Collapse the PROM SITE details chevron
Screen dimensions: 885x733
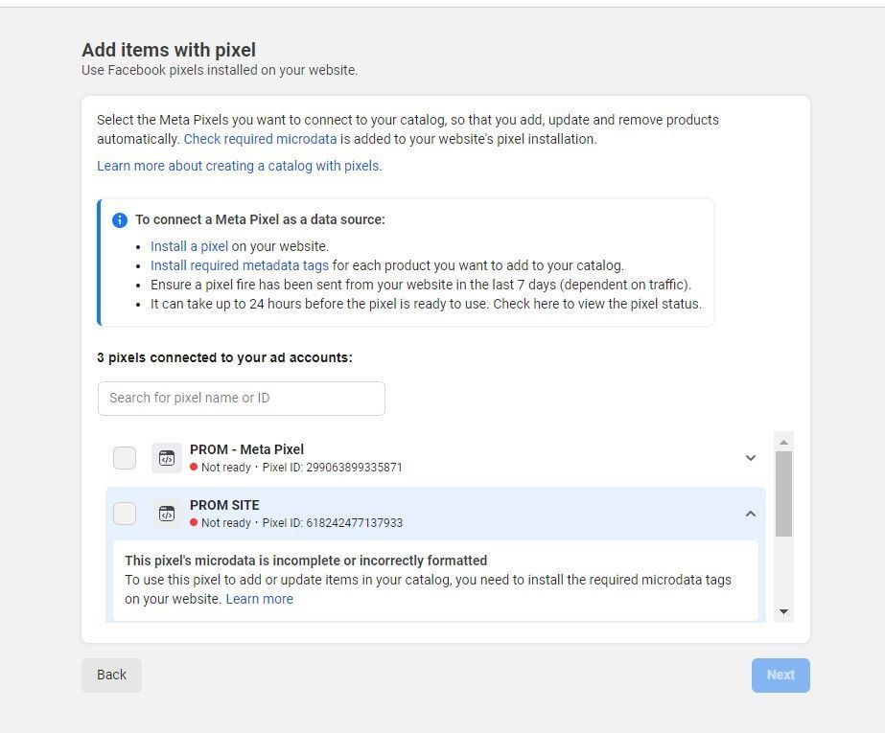(x=751, y=514)
